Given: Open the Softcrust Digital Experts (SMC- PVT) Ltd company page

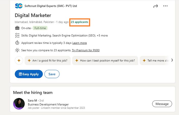Looking at the screenshot, I should 51,6.
